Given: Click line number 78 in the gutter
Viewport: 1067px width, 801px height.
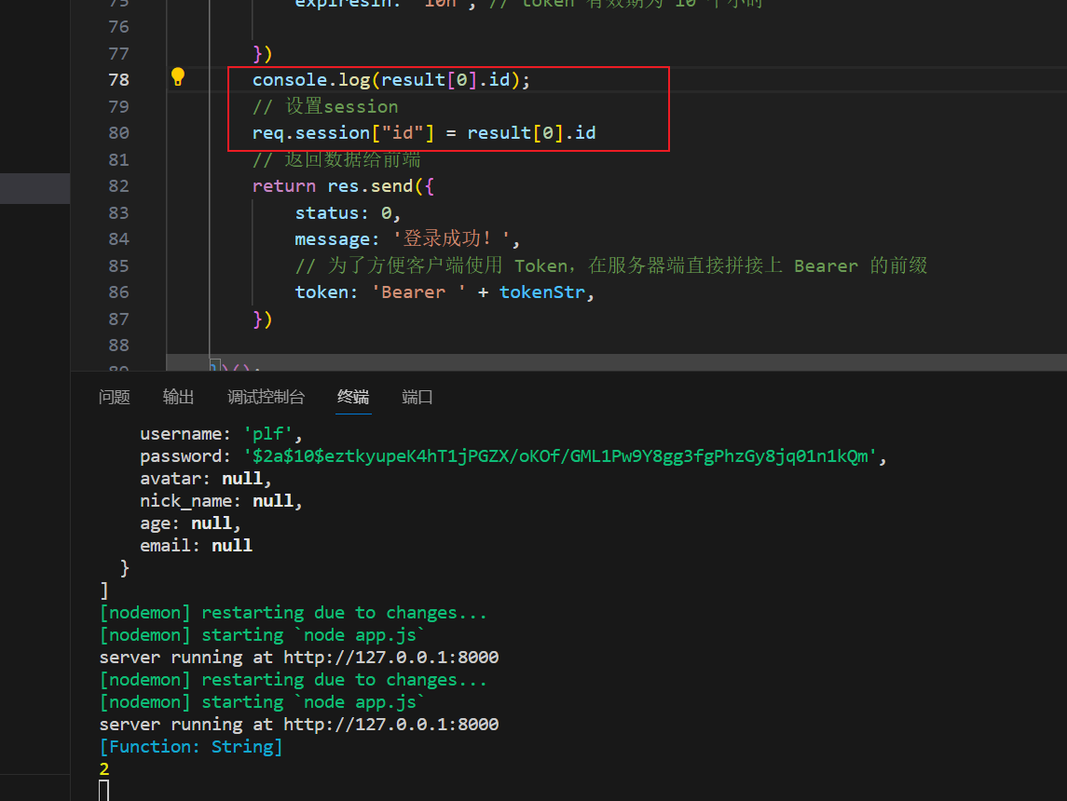Looking at the screenshot, I should tap(118, 80).
